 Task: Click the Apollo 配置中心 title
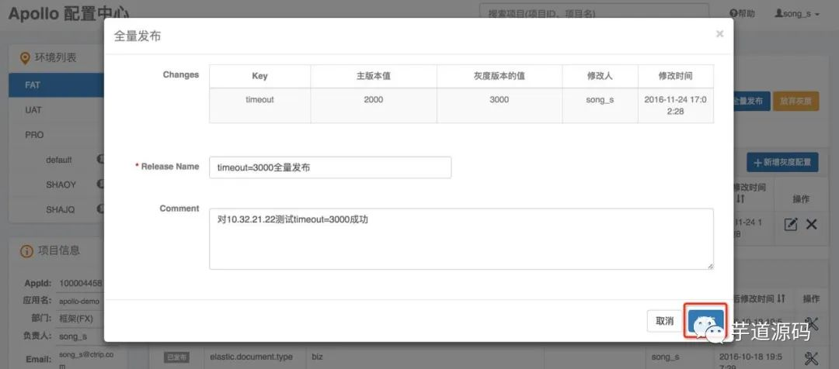tap(68, 14)
